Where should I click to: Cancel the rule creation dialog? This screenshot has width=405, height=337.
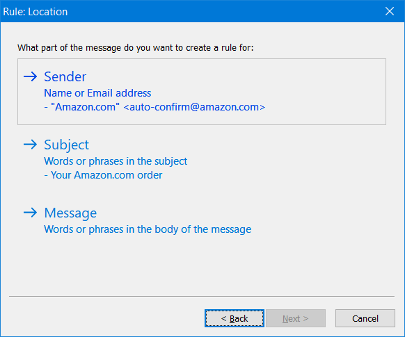365,318
